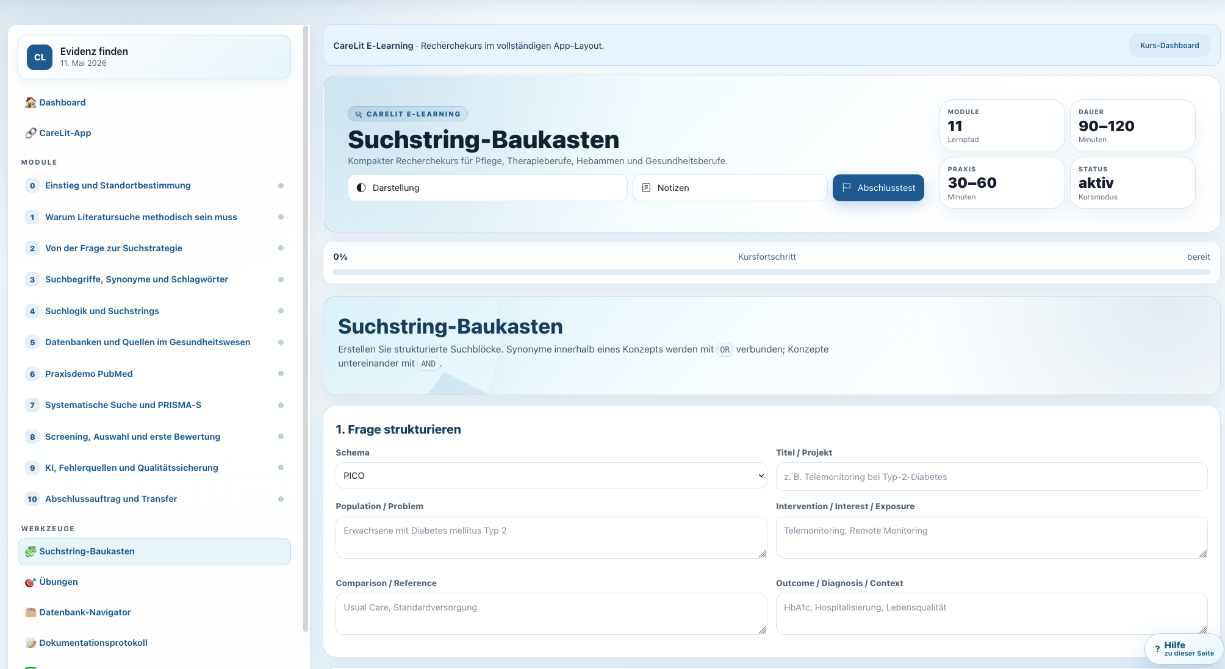The width and height of the screenshot is (1225, 669).
Task: Click the Übungen target icon
Action: [x=31, y=582]
